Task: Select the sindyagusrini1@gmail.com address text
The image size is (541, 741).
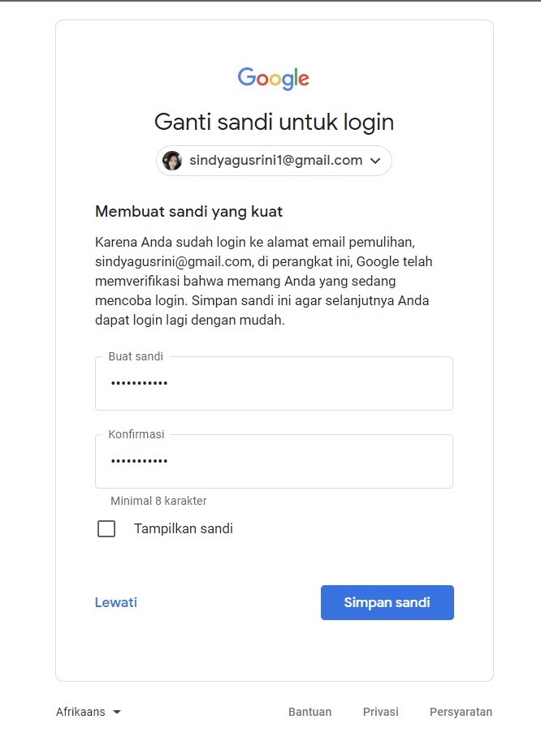Action: tap(275, 160)
